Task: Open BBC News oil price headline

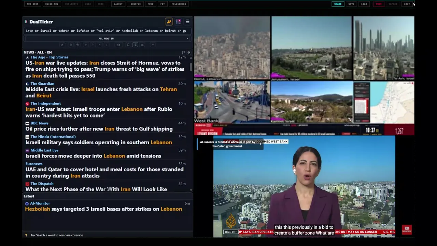Action: click(99, 129)
